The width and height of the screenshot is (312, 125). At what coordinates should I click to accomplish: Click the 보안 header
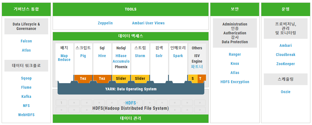(235, 9)
